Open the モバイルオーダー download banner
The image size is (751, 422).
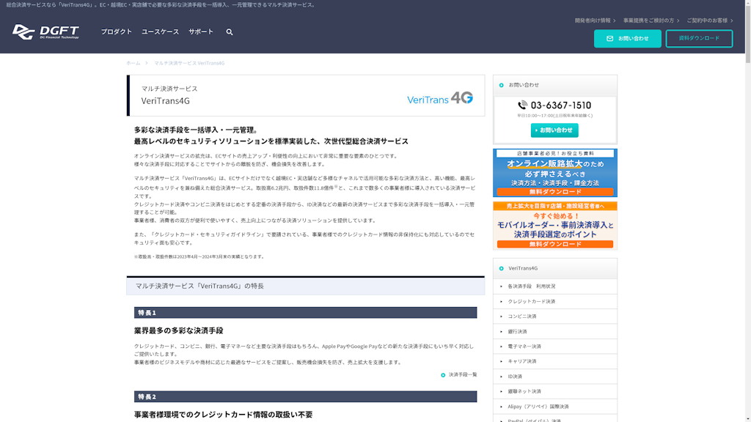[554, 226]
